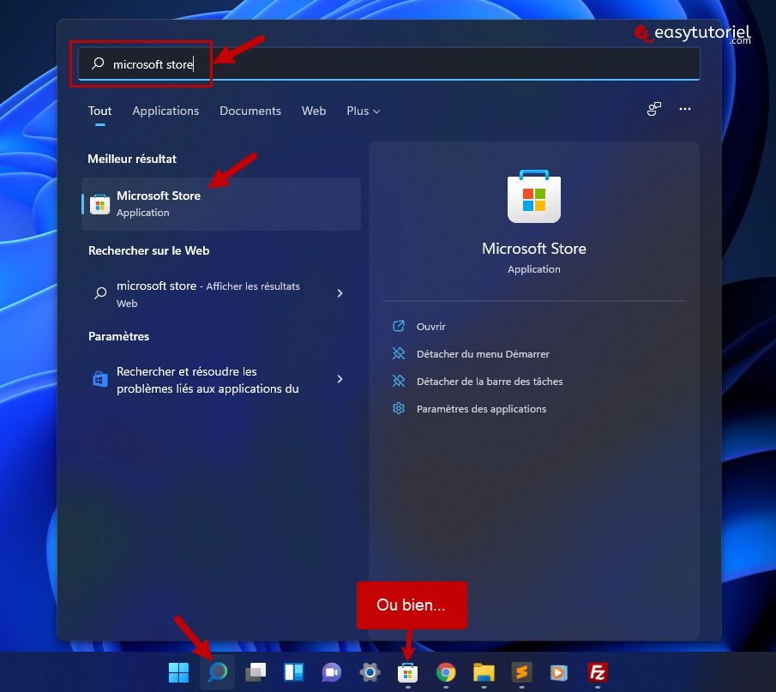Viewport: 776px width, 692px height.
Task: Open Task View from the taskbar
Action: pyautogui.click(x=256, y=672)
